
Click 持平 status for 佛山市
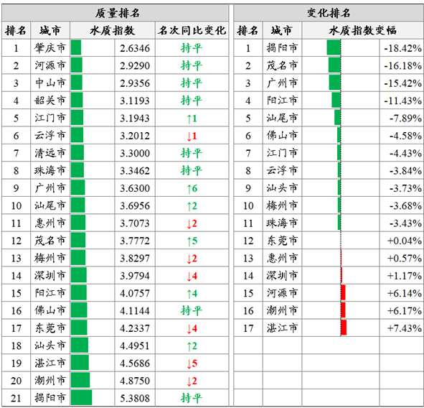click(192, 310)
